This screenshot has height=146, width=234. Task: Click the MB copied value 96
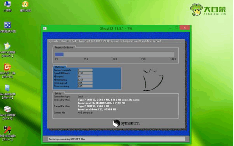click(x=85, y=76)
